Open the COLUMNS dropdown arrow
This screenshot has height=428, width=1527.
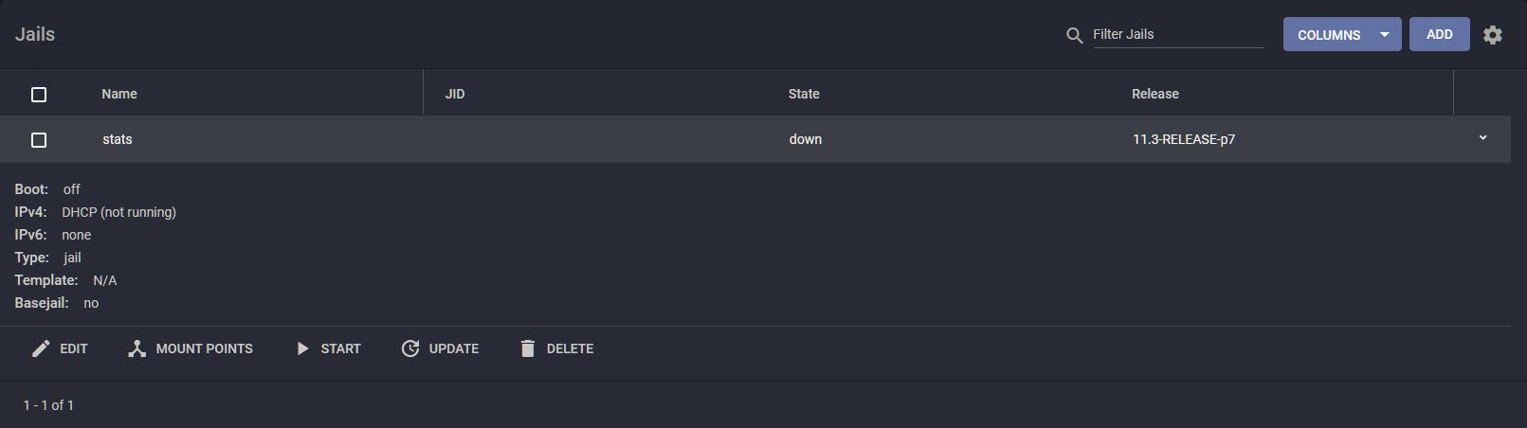tap(1385, 34)
